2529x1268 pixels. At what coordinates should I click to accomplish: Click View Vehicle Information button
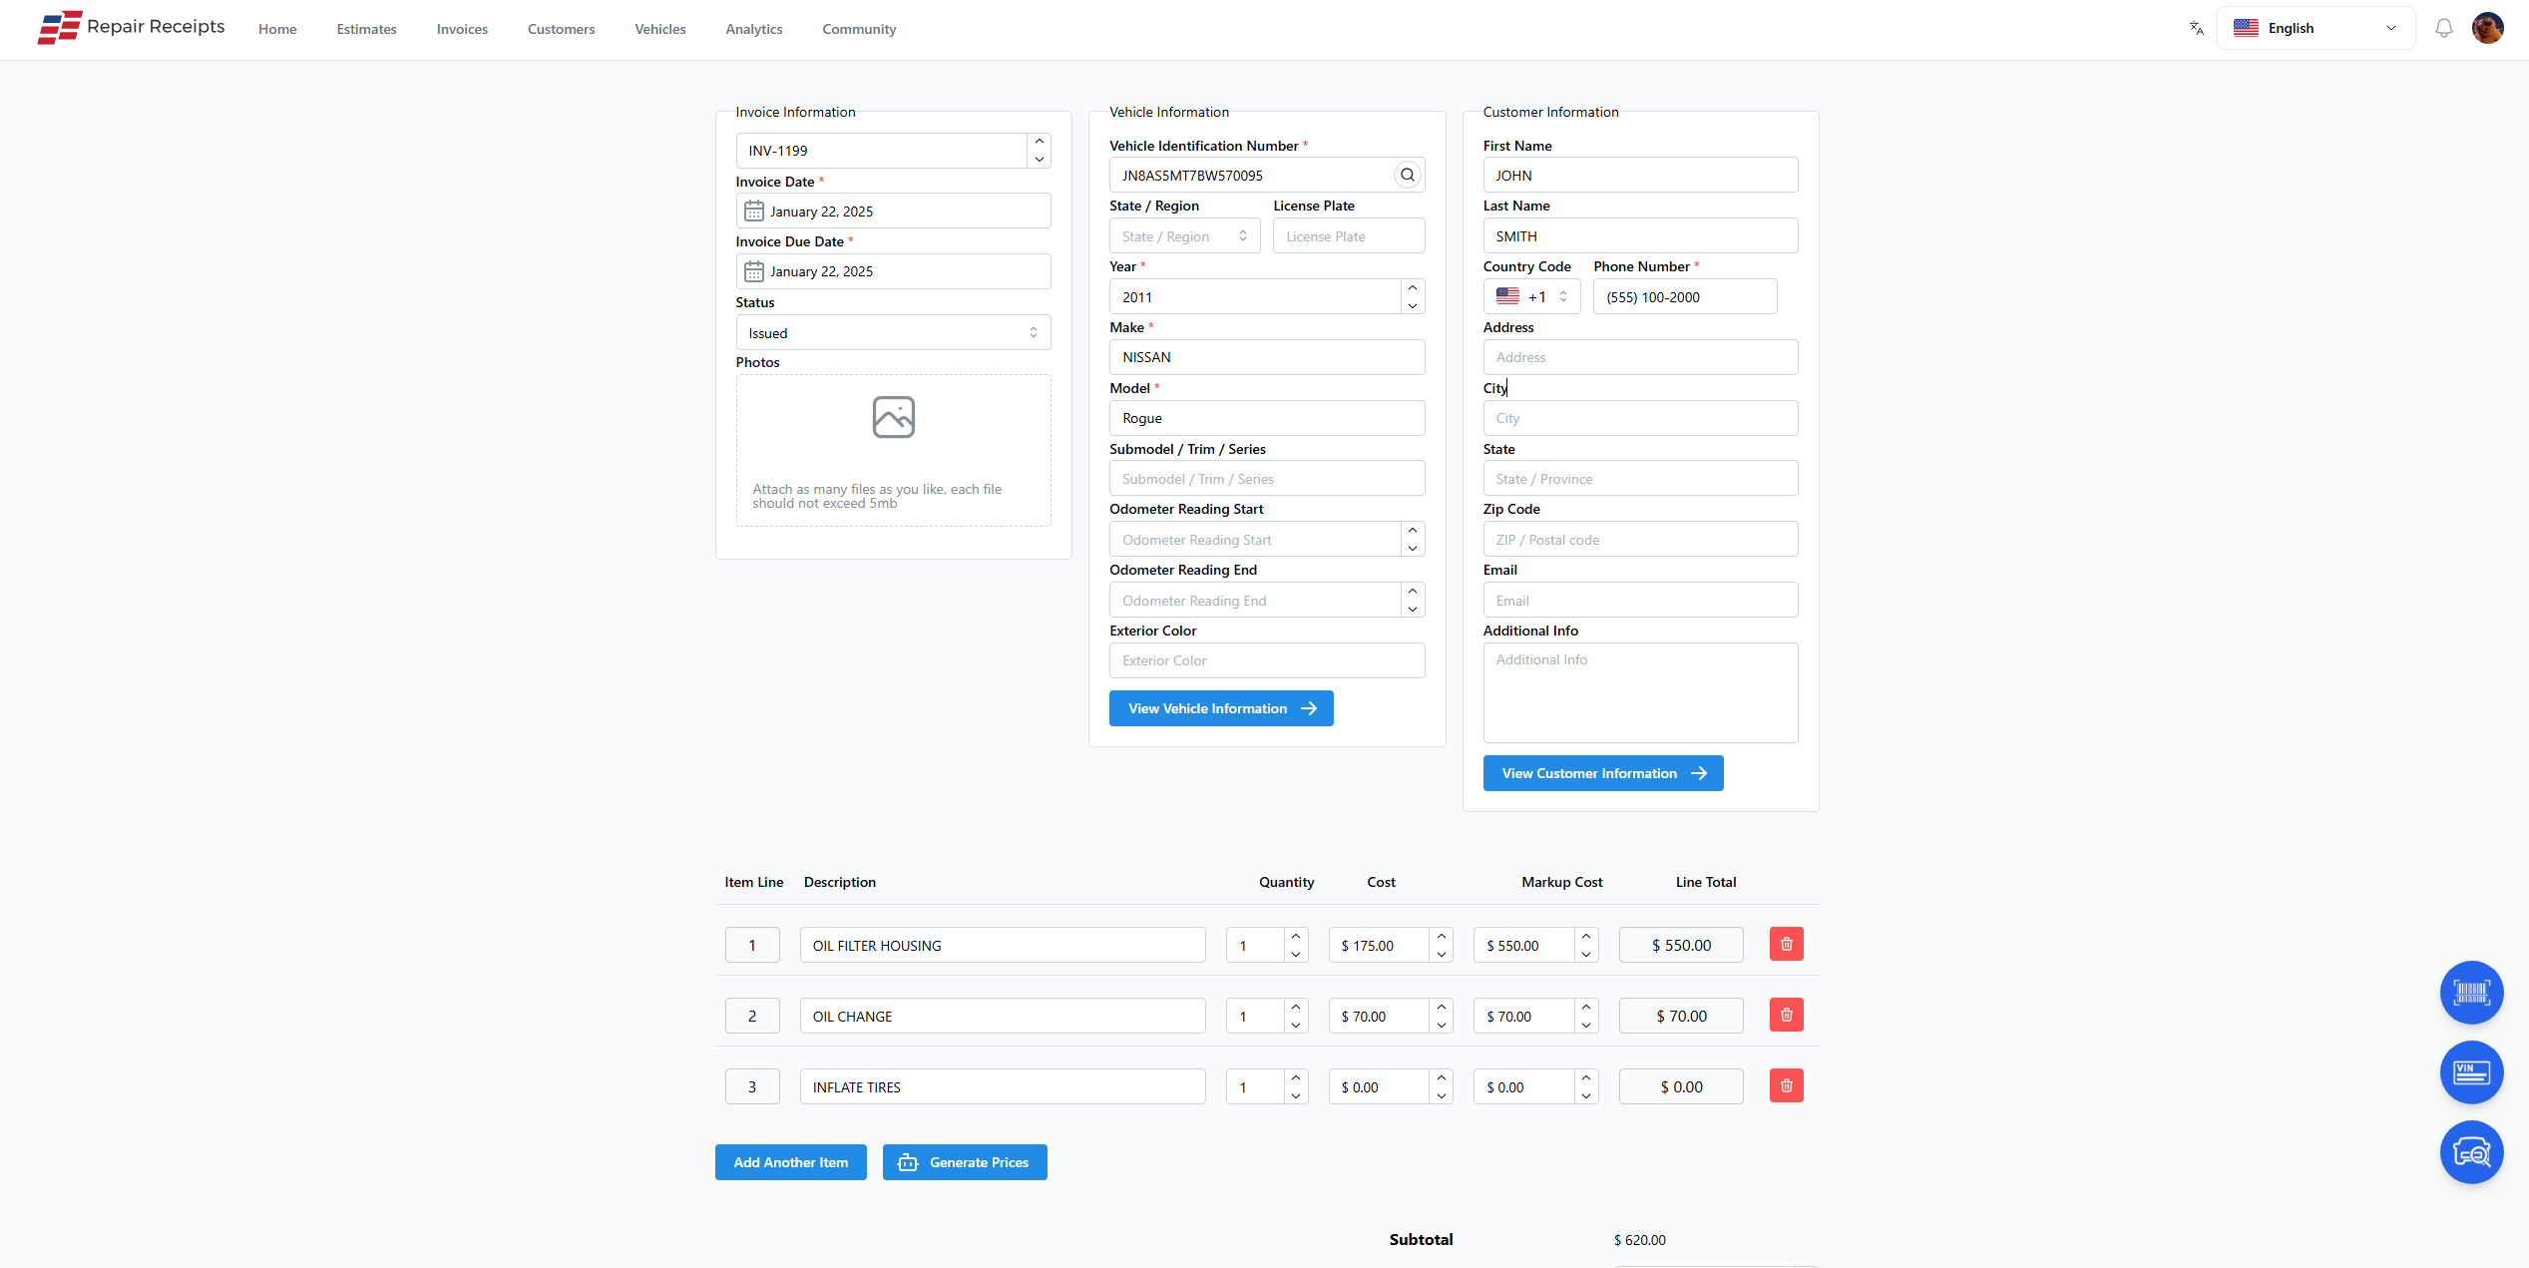1221,708
